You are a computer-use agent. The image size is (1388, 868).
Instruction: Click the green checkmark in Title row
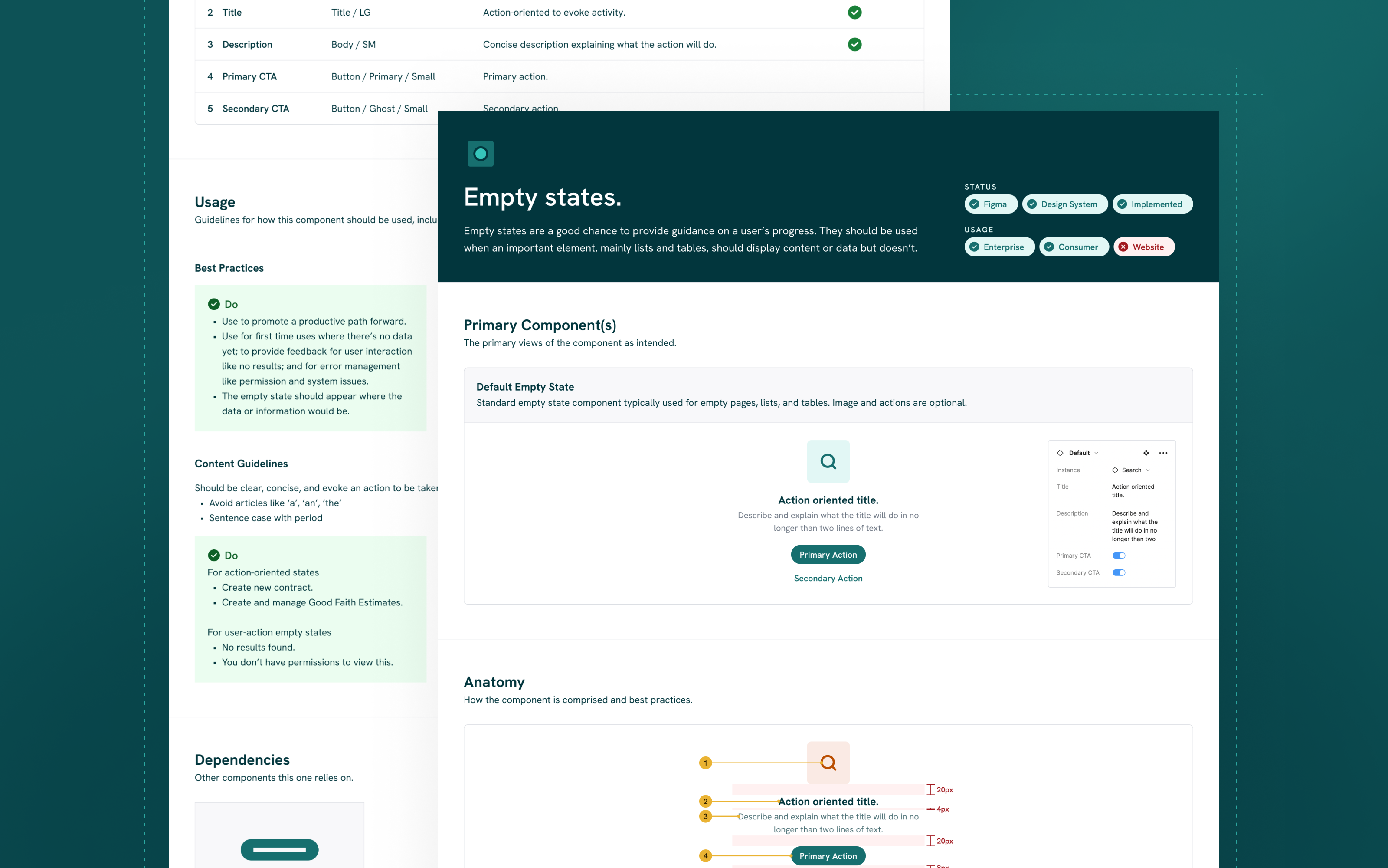tap(854, 13)
